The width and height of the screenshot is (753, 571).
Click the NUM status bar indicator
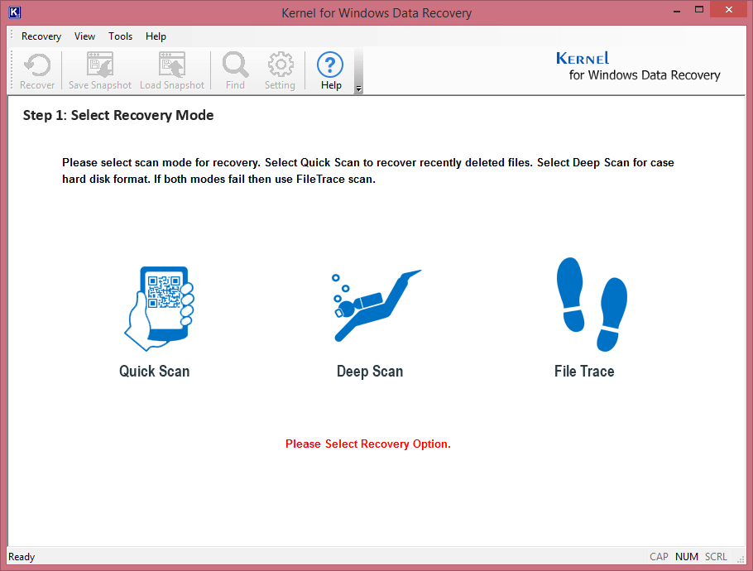point(686,557)
